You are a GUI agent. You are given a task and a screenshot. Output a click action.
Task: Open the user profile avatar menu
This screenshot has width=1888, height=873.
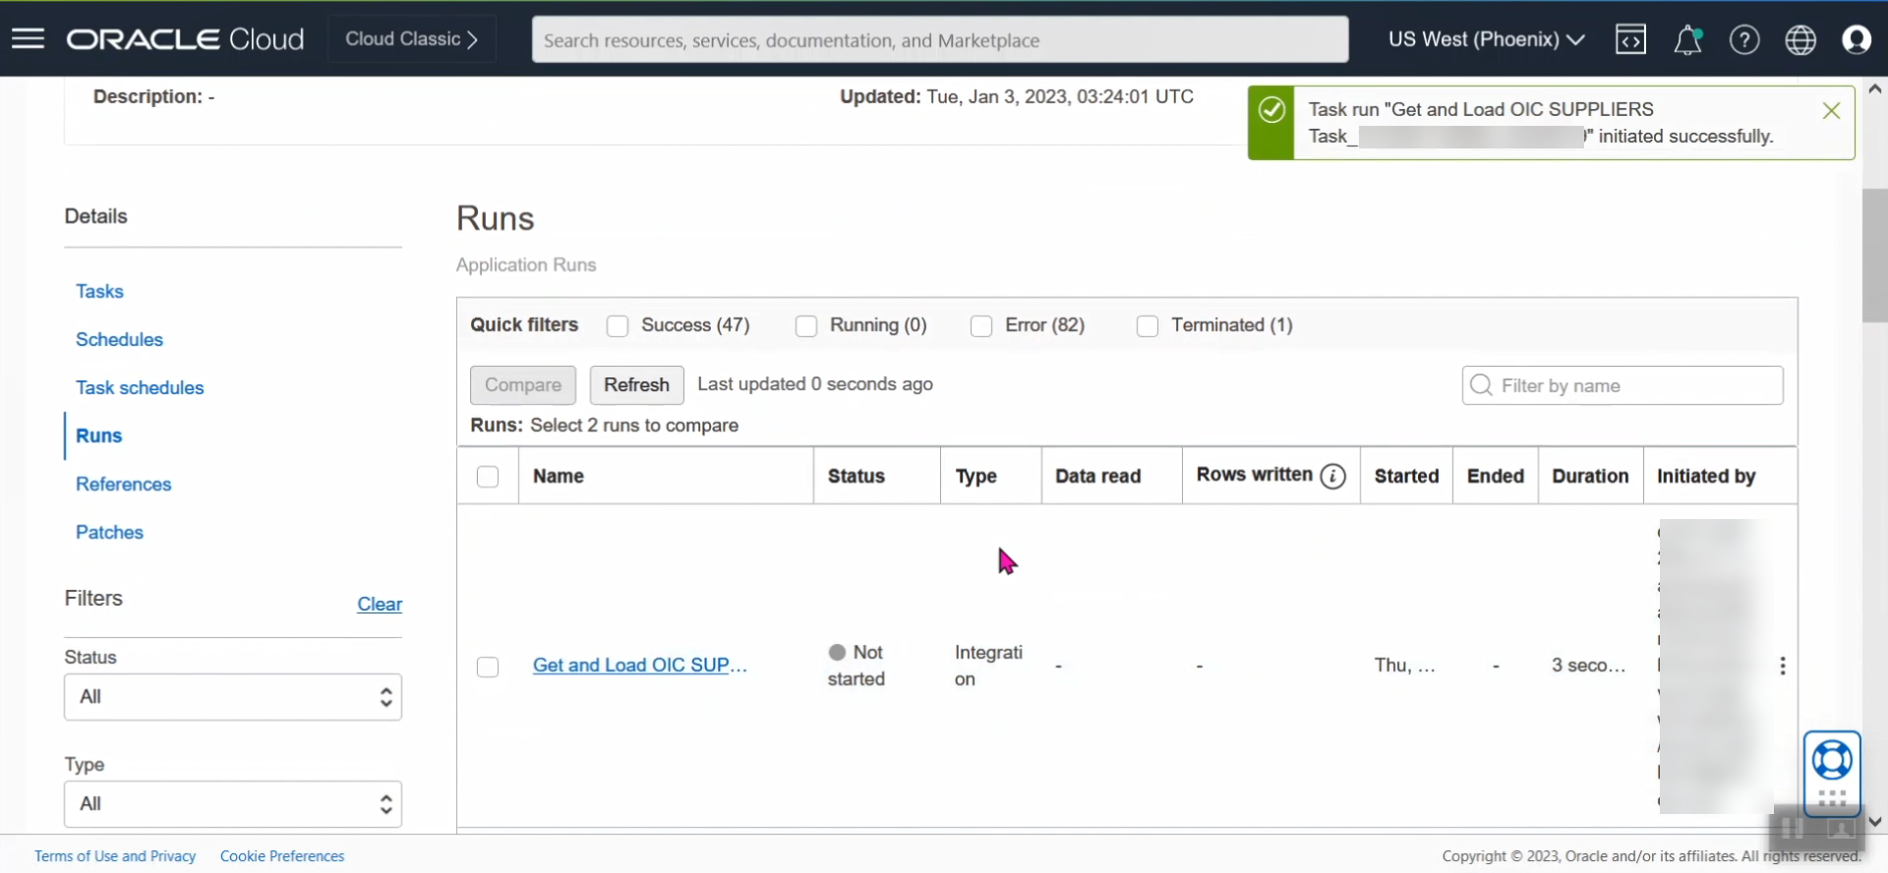(1857, 39)
